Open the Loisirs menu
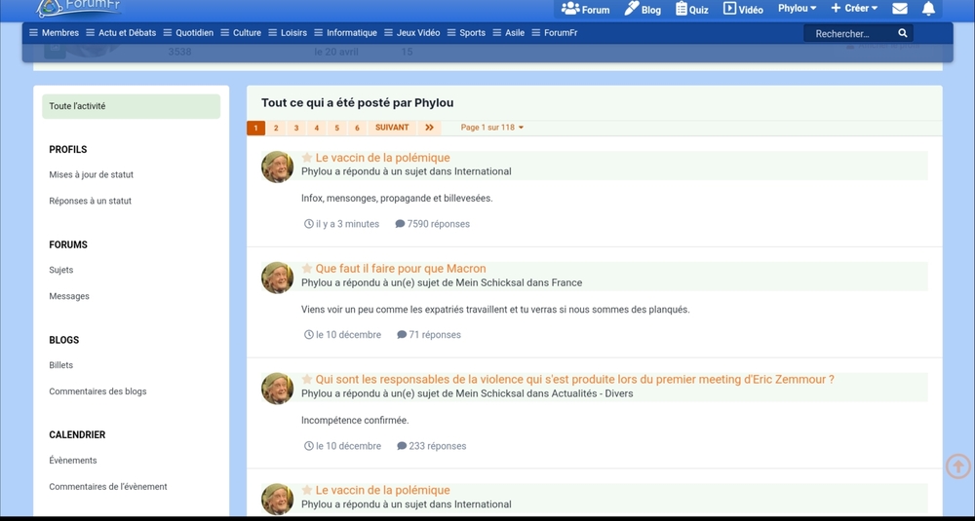975x521 pixels. click(x=288, y=33)
